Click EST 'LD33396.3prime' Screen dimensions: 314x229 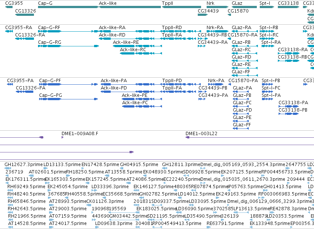110,187
